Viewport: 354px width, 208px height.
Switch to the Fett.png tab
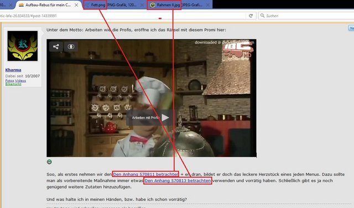click(113, 5)
